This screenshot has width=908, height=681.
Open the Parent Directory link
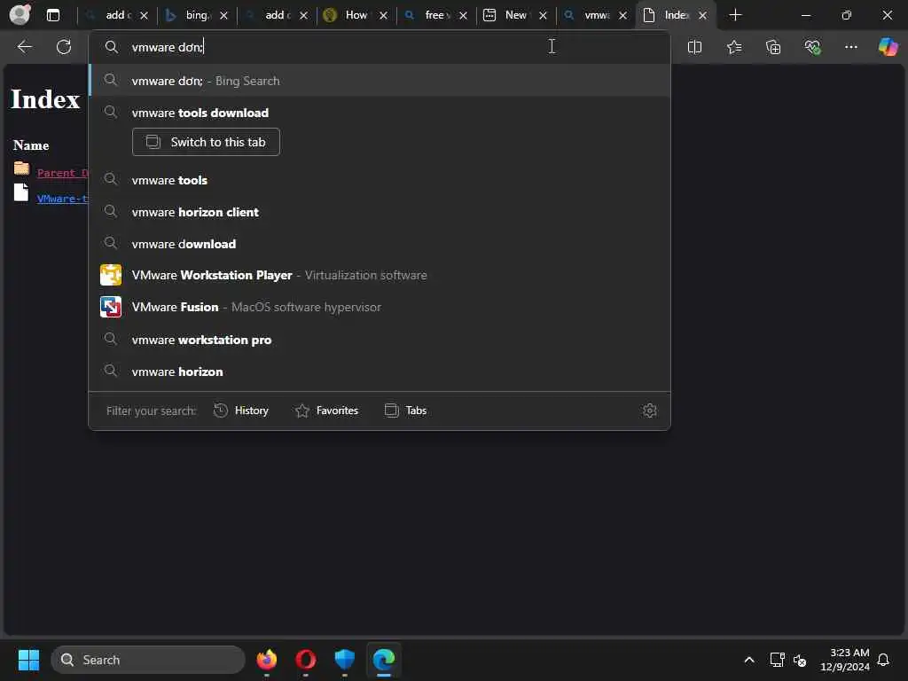pyautogui.click(x=63, y=173)
